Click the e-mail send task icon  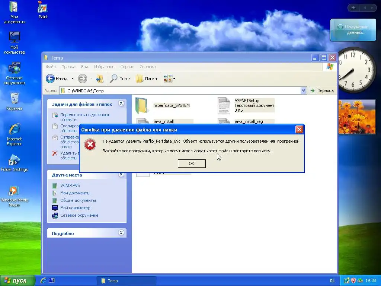[55, 137]
